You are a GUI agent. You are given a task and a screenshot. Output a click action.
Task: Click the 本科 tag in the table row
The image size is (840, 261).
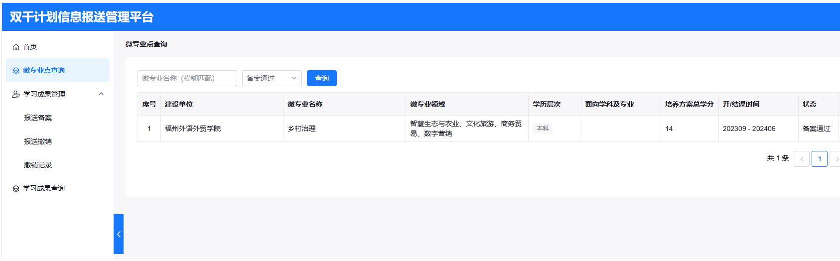(542, 129)
